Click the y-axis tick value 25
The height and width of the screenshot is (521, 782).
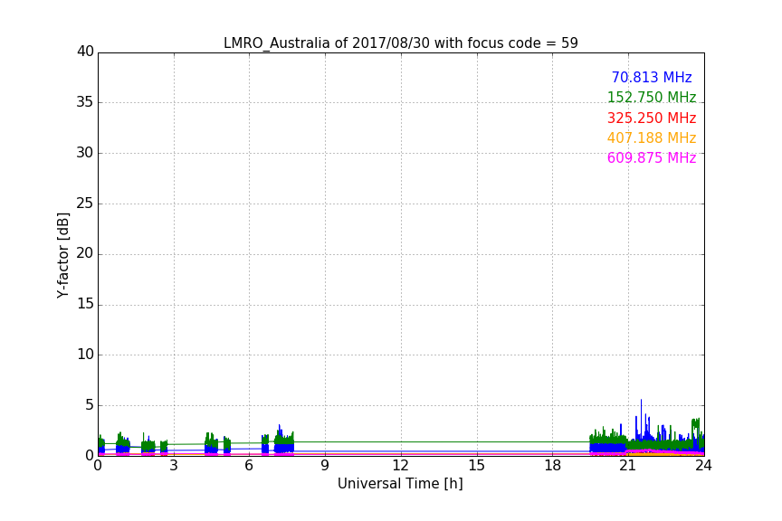tap(85, 204)
